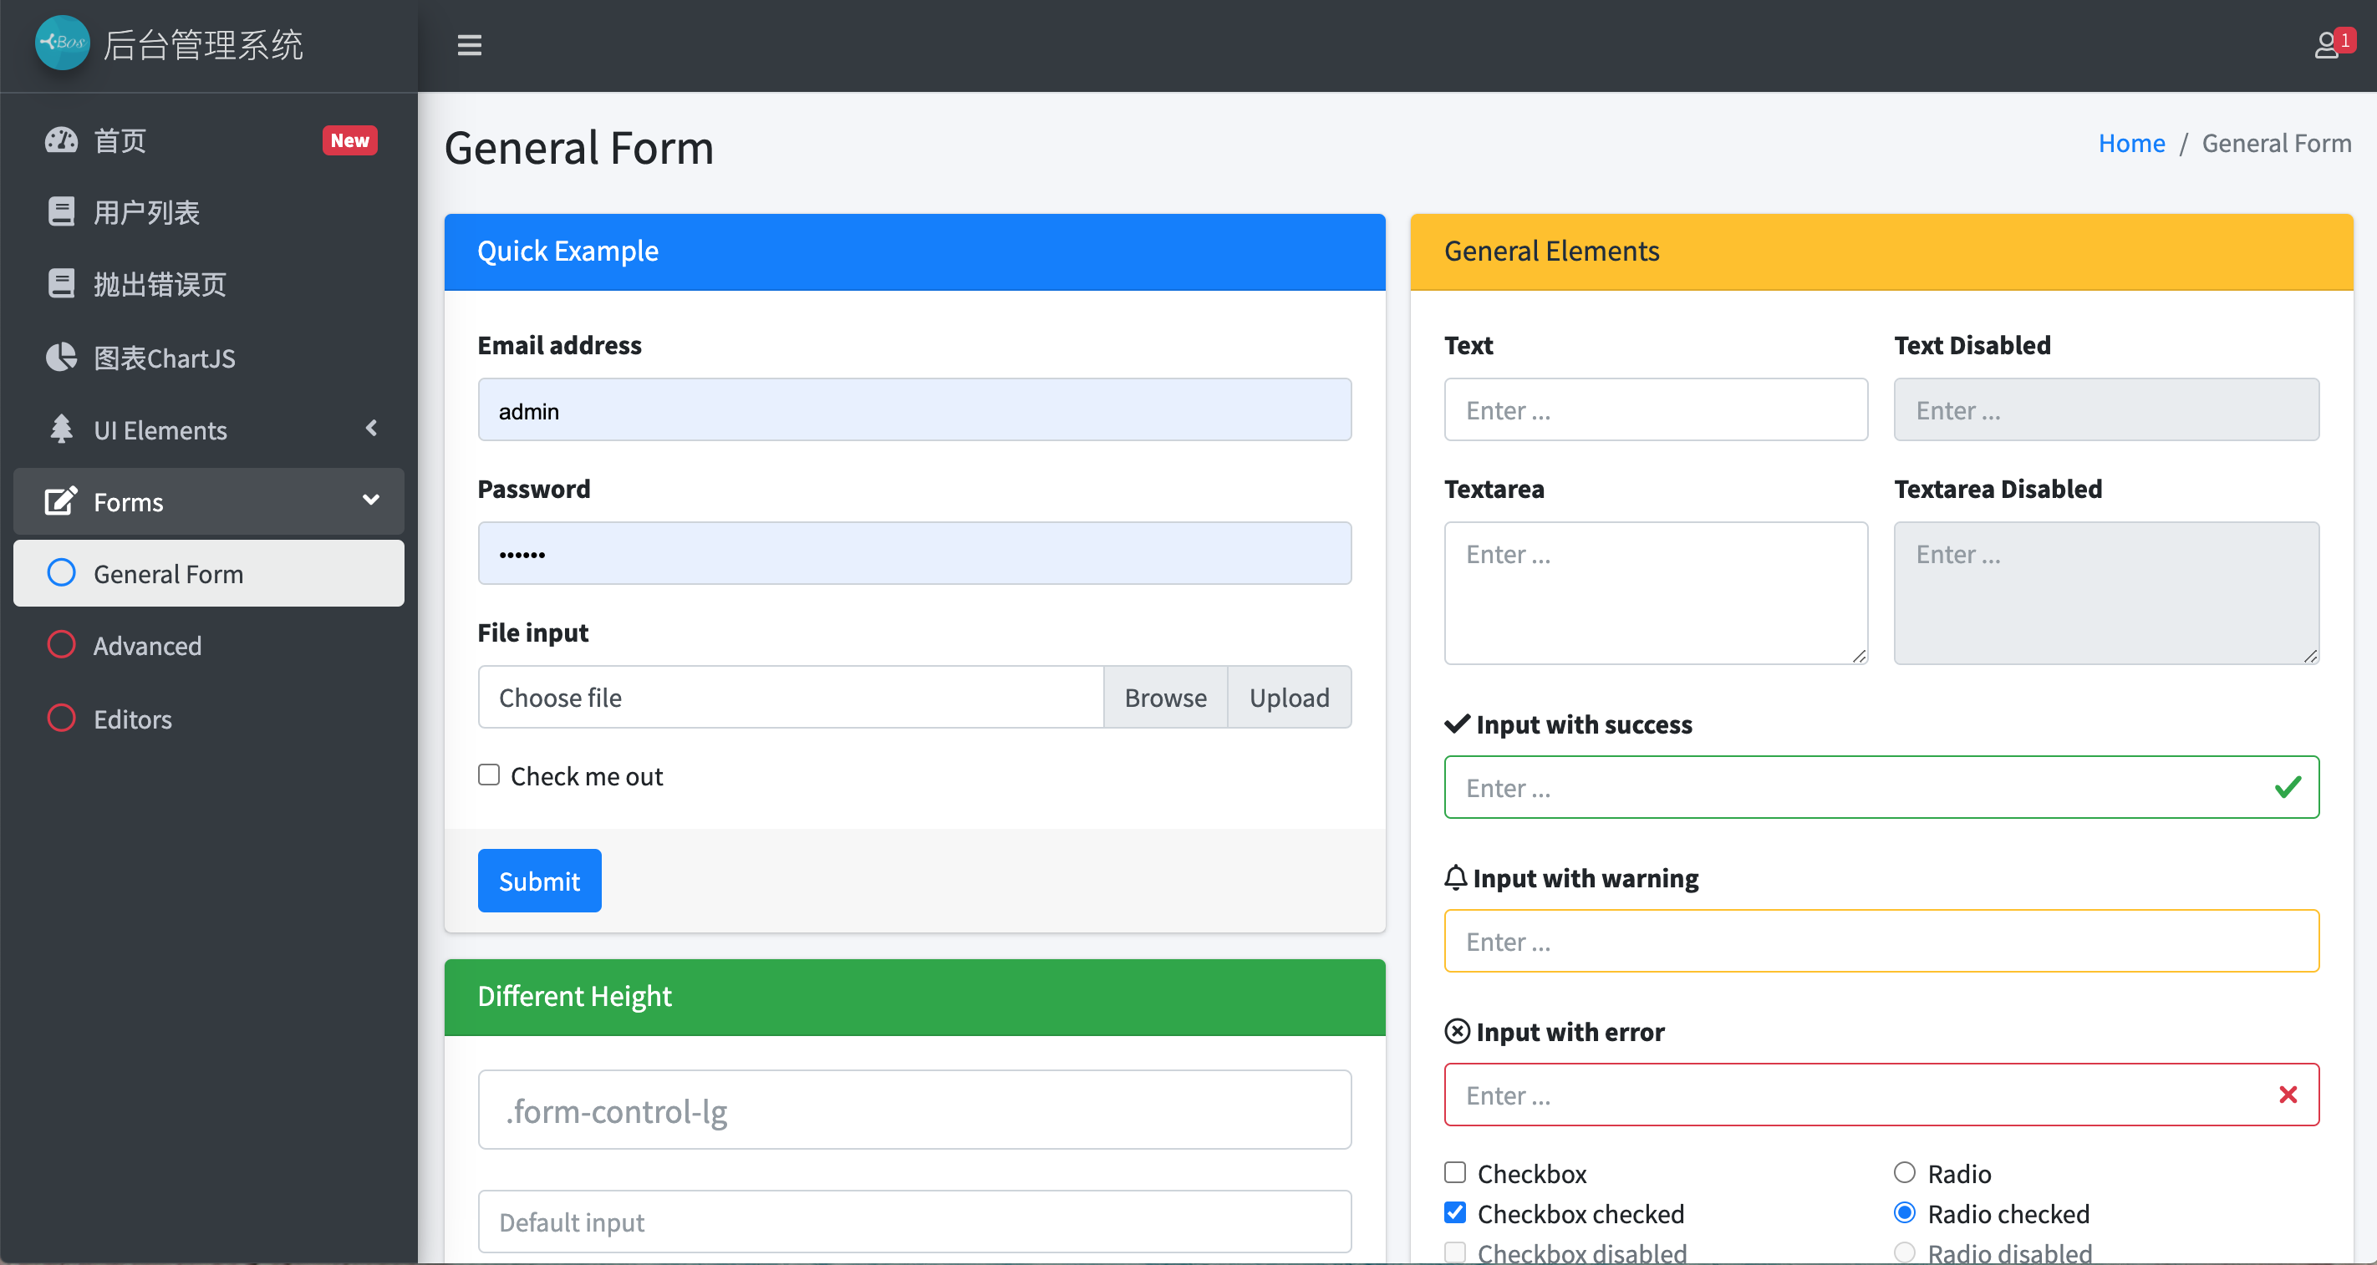Select the Advanced forms submenu item
This screenshot has height=1265, width=2377.
pyautogui.click(x=210, y=645)
